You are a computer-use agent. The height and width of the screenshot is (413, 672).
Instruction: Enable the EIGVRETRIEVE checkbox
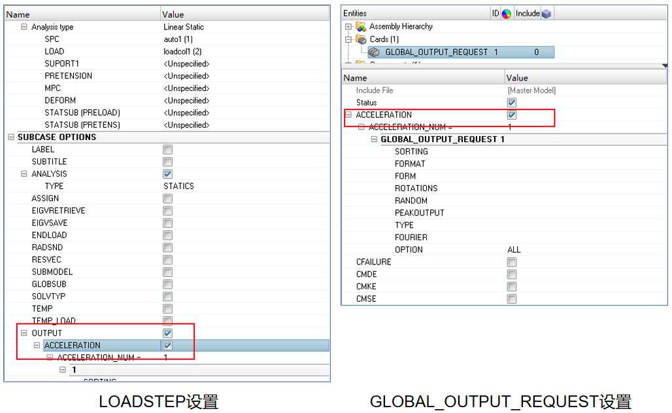point(167,211)
